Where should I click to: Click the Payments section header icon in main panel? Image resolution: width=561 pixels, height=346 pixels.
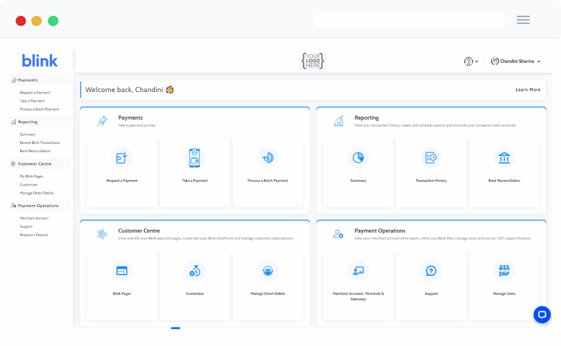click(102, 121)
